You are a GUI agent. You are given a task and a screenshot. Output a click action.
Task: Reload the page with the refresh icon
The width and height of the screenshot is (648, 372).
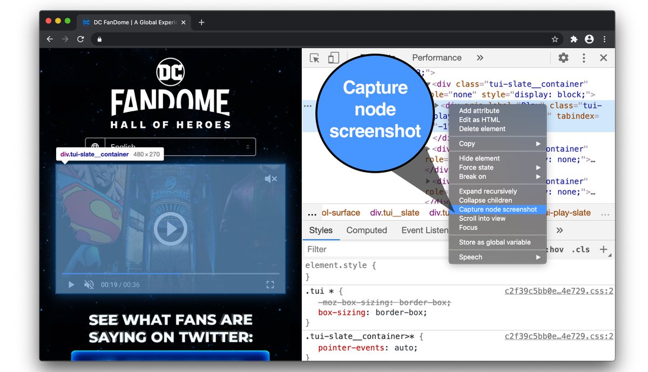click(80, 39)
